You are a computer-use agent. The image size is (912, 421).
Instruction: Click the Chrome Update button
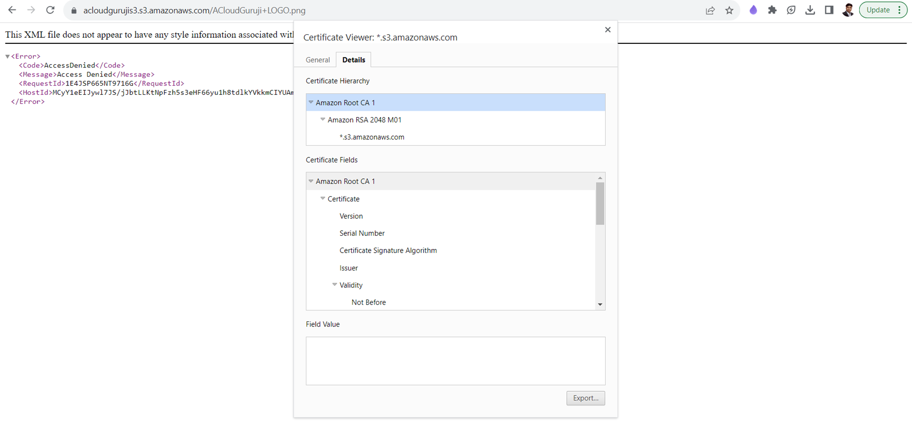(878, 10)
